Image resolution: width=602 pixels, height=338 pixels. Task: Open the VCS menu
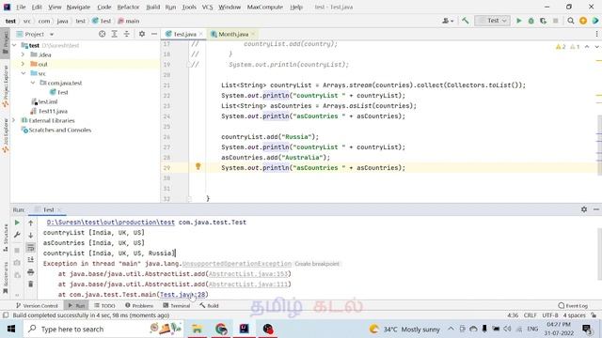207,7
